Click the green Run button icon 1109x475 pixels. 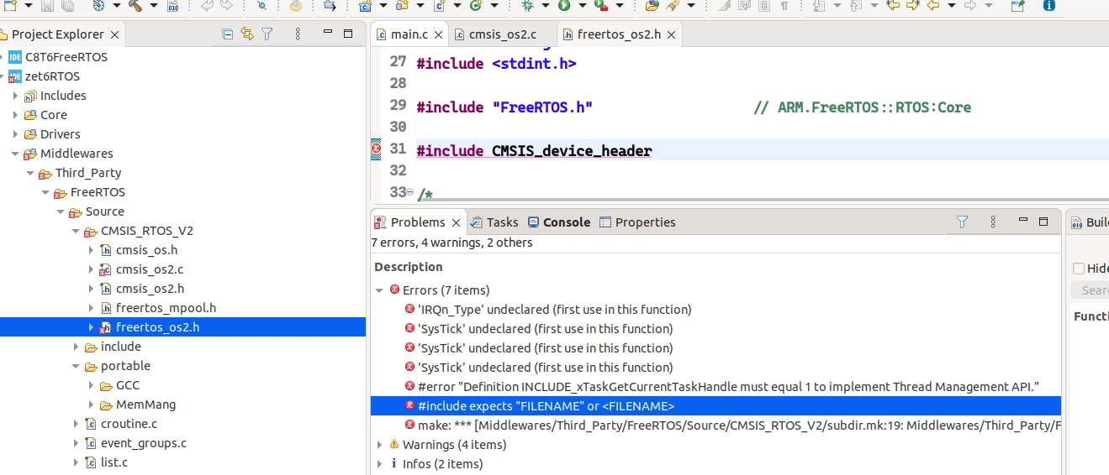click(564, 5)
